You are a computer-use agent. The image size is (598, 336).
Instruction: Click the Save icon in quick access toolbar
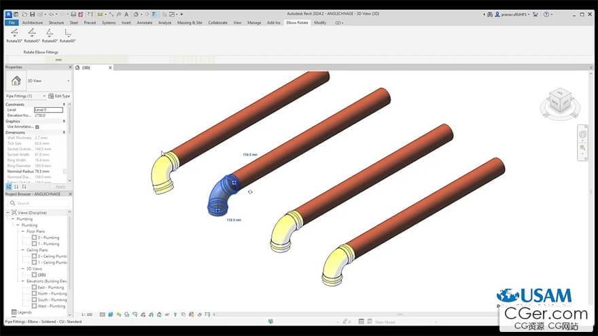[32, 14]
